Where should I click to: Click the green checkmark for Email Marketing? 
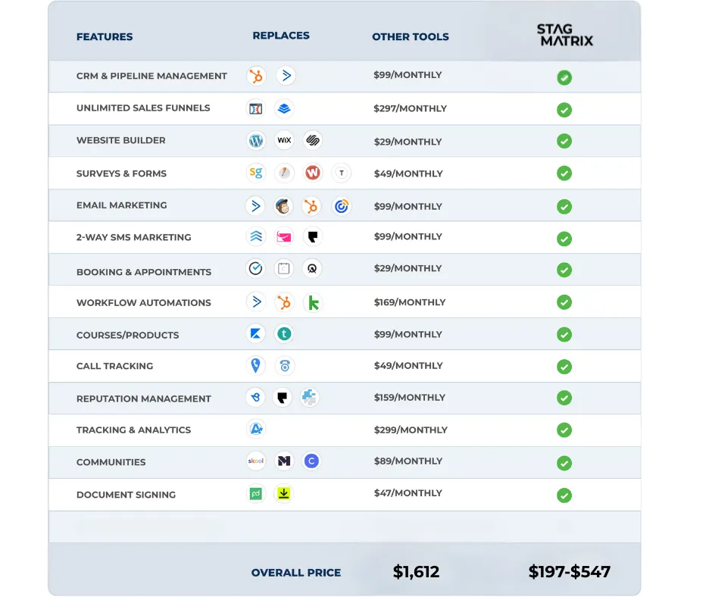(x=564, y=207)
